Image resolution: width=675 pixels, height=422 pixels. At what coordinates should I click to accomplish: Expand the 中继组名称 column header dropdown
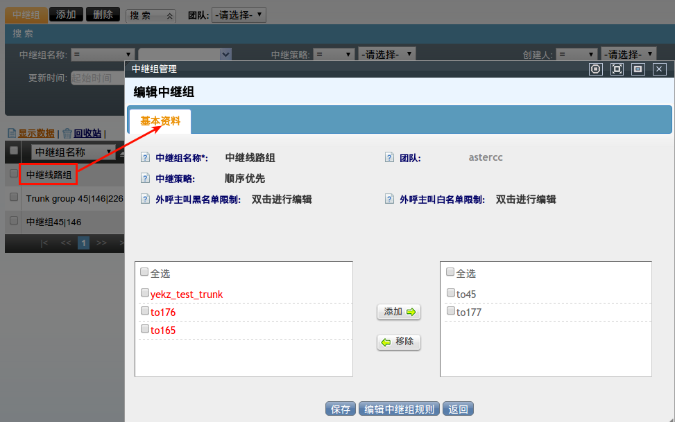109,152
